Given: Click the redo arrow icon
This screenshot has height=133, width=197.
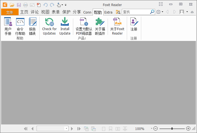Looking at the screenshot, I should (52, 5).
